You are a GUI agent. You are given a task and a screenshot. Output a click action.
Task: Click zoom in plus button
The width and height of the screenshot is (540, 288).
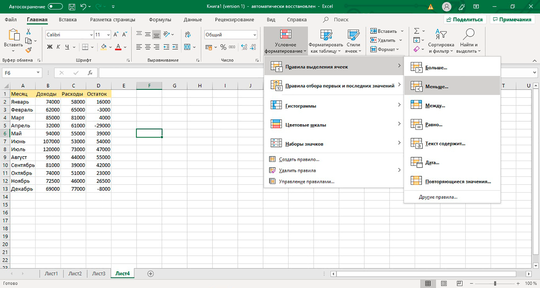[x=518, y=283]
